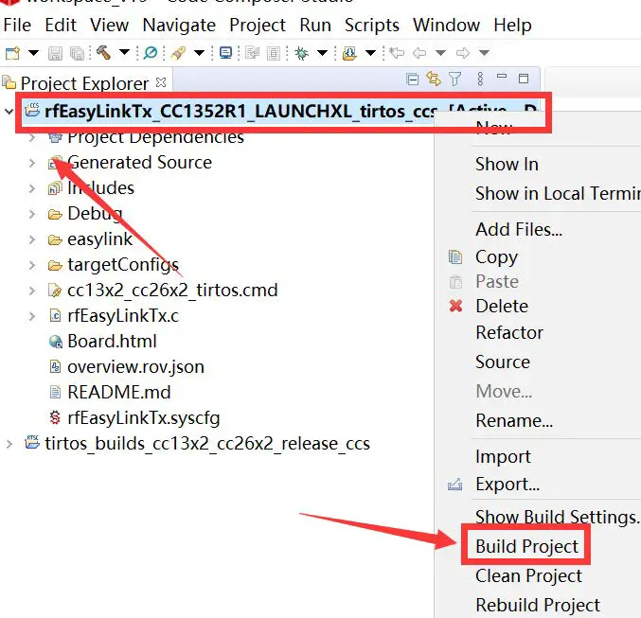Toggle Skip All Breakpoints icon
This screenshot has width=641, height=618.
tap(151, 53)
